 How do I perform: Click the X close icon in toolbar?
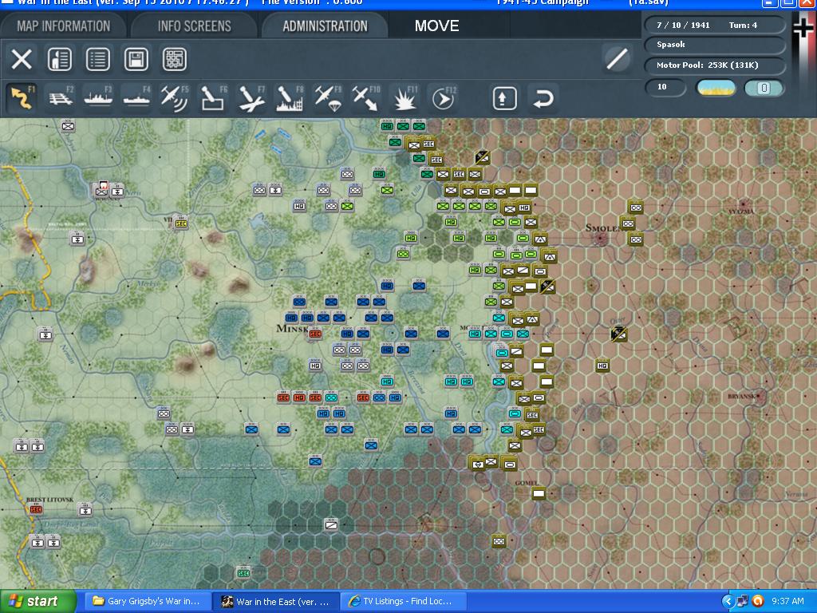22,59
